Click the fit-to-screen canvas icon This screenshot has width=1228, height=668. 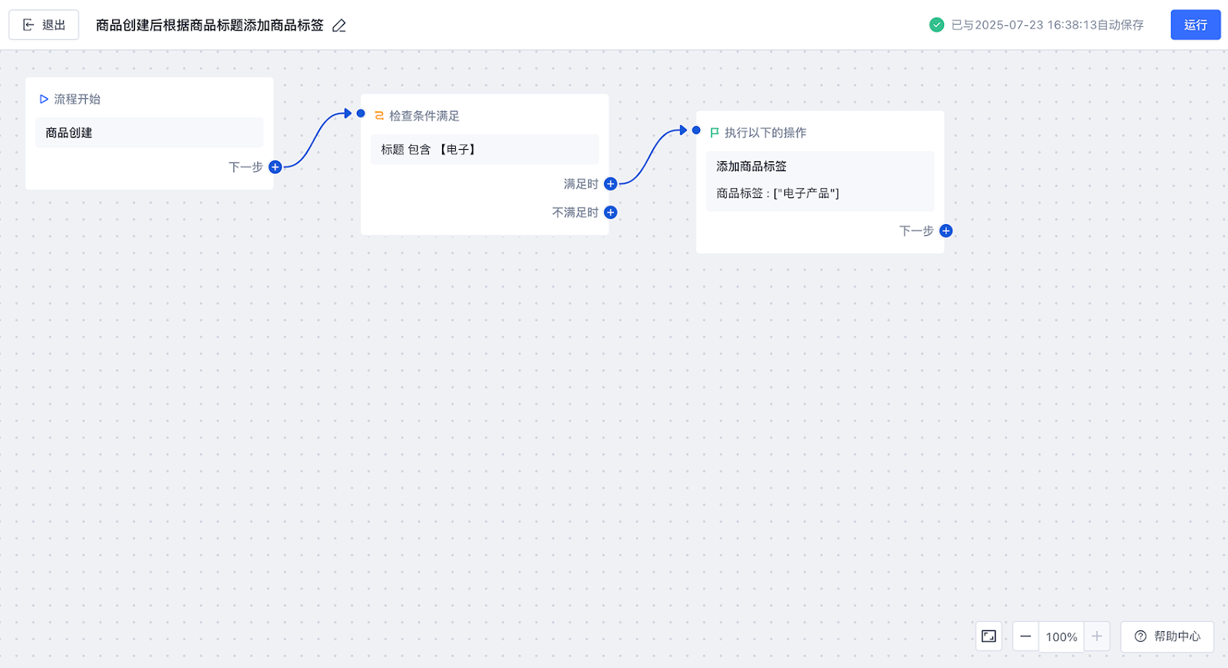point(989,637)
